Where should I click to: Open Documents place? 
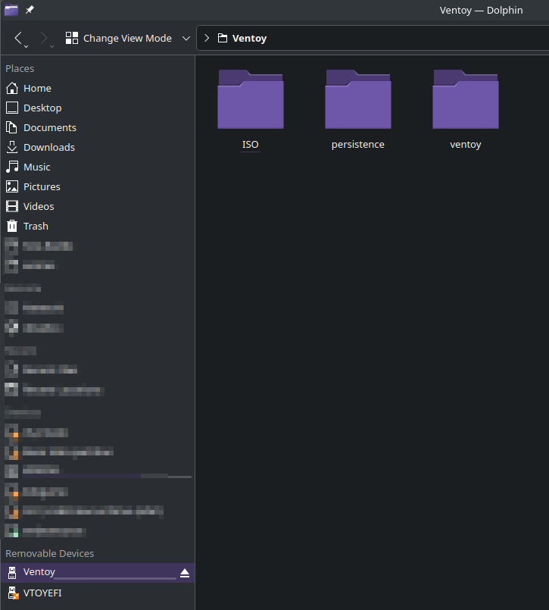point(50,127)
